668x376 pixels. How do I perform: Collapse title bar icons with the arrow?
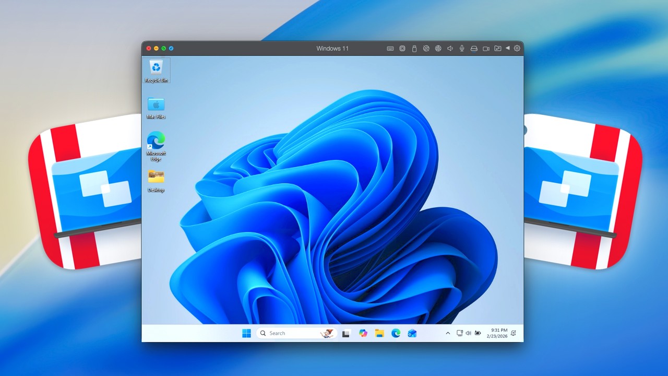pos(507,48)
